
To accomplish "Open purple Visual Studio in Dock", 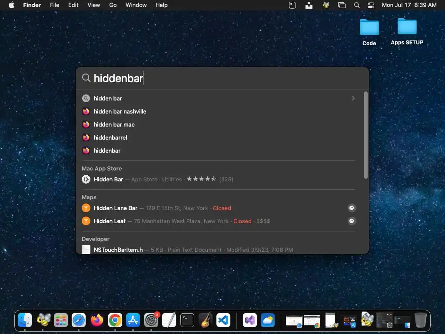I will click(250, 321).
